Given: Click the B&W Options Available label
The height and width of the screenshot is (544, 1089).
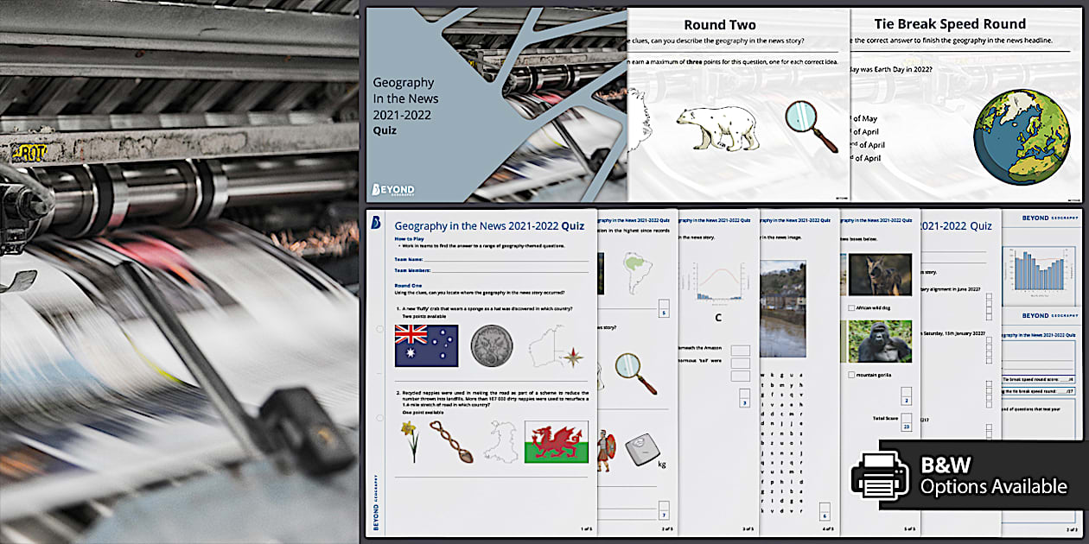Looking at the screenshot, I should 993,477.
